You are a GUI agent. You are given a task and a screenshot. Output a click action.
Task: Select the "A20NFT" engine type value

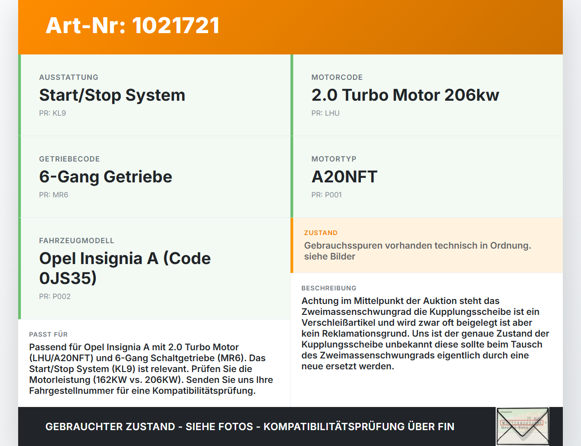point(345,177)
